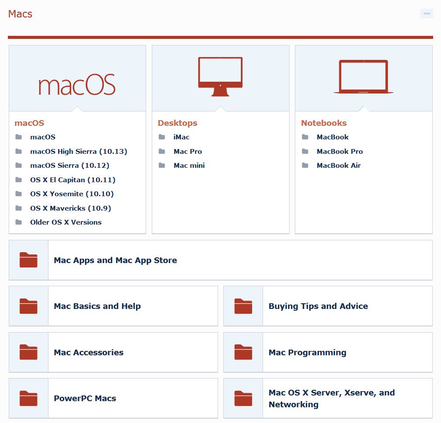Open Mac OS X Server, Xserve, and Networking
This screenshot has width=441, height=423.
332,398
